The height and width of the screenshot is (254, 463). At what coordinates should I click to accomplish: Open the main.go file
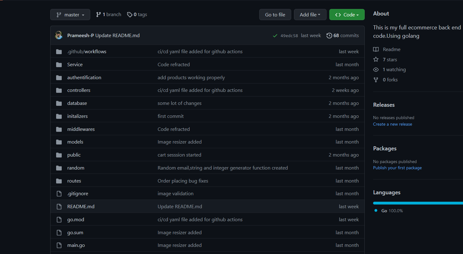pyautogui.click(x=76, y=245)
